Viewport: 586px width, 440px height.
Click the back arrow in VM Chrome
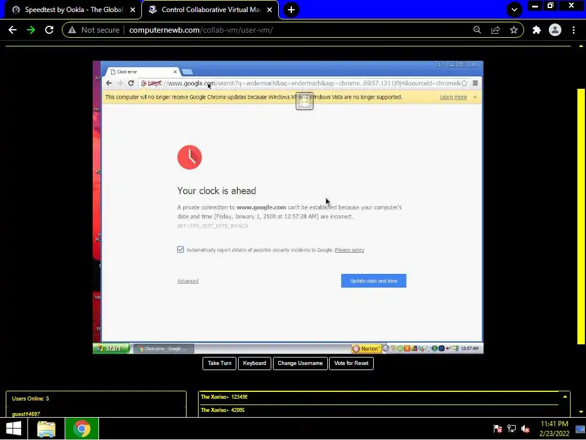[109, 83]
